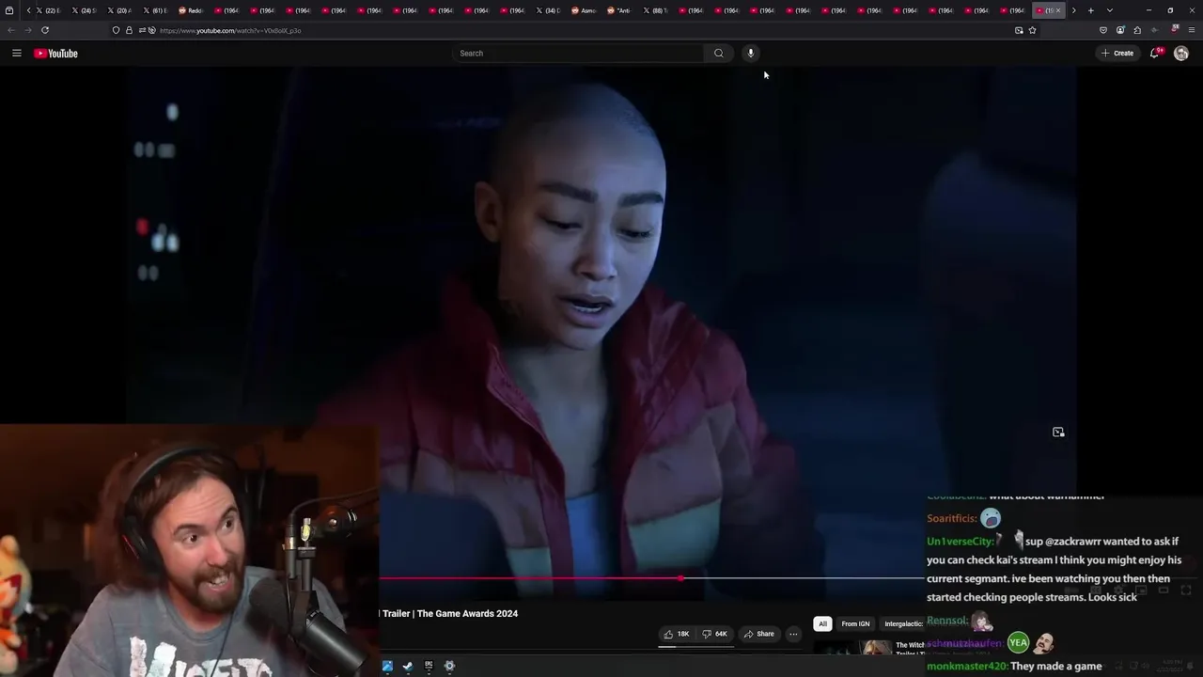Open Pocket save icon in toolbar
The height and width of the screenshot is (677, 1203).
tap(1103, 30)
